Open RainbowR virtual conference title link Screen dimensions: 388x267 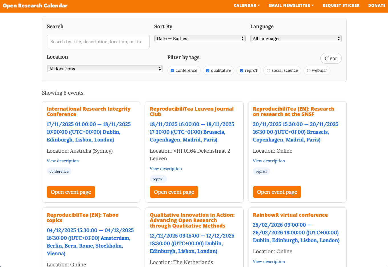[290, 215]
